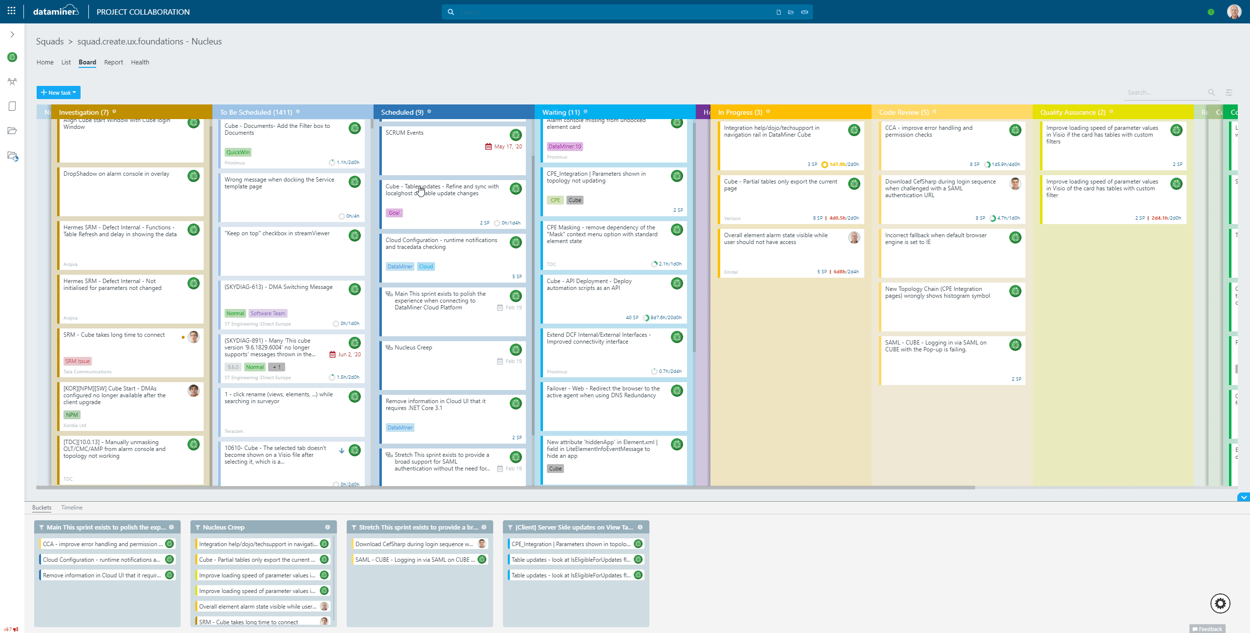Open settings icon of In Progress column
1250x633 pixels.
tap(768, 112)
